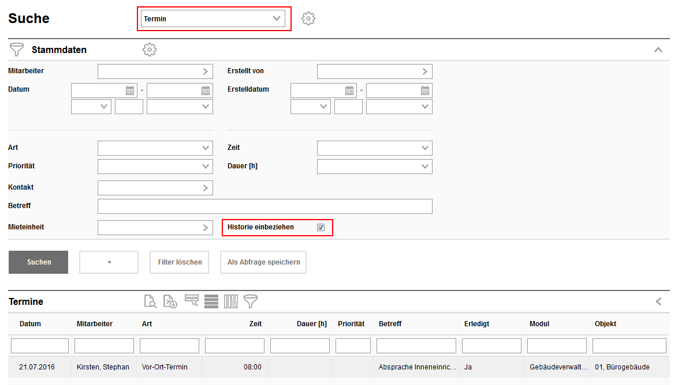Click the Suchen button
The width and height of the screenshot is (678, 385).
(x=39, y=262)
